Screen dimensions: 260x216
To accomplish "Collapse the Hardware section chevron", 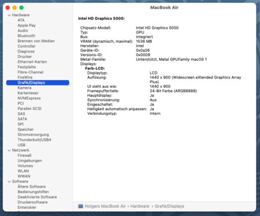I will tap(9, 15).
